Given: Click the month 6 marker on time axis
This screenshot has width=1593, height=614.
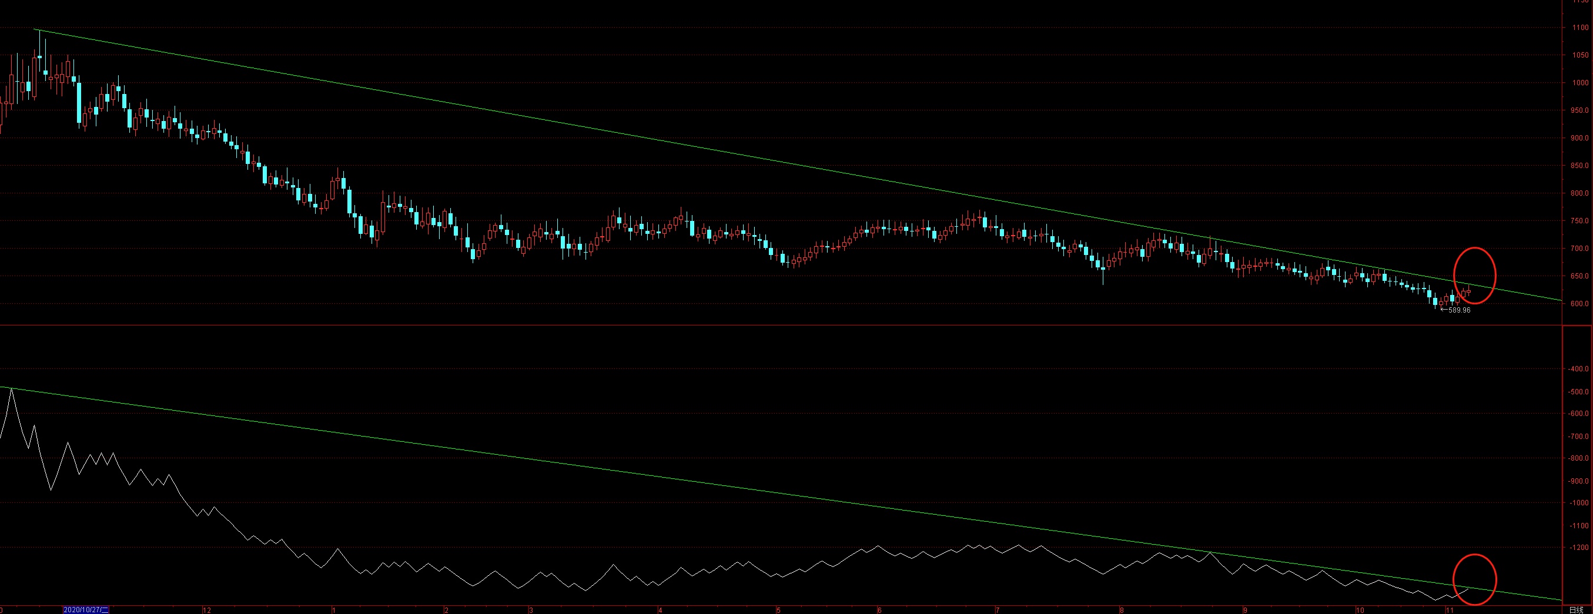Looking at the screenshot, I should click(879, 610).
